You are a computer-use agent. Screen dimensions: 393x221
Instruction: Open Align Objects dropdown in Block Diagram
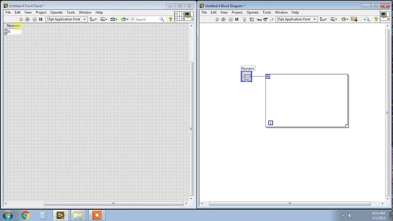[x=323, y=19]
